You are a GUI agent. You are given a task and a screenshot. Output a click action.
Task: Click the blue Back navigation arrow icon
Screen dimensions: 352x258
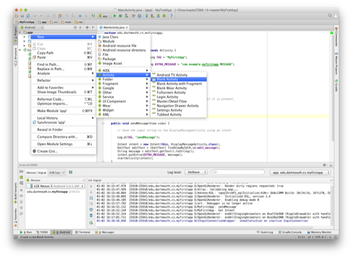(80, 16)
